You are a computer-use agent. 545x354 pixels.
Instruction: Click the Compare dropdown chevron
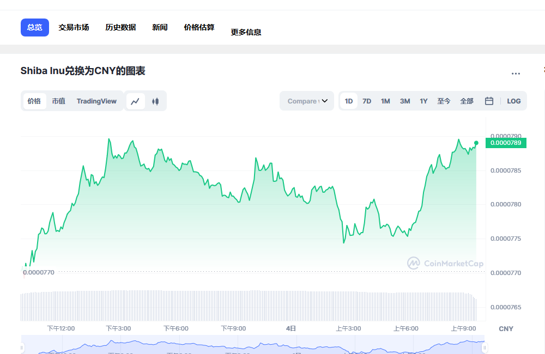(325, 101)
